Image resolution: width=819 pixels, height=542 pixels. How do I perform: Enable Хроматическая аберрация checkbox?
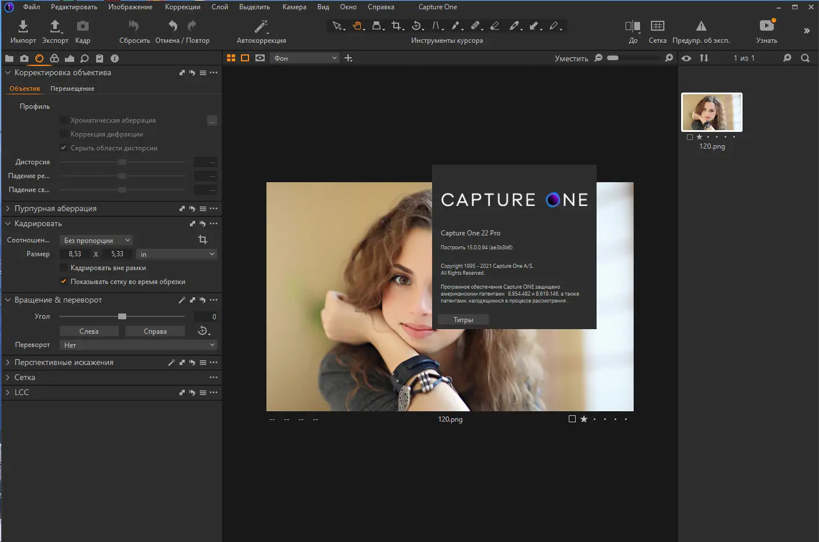(x=63, y=120)
